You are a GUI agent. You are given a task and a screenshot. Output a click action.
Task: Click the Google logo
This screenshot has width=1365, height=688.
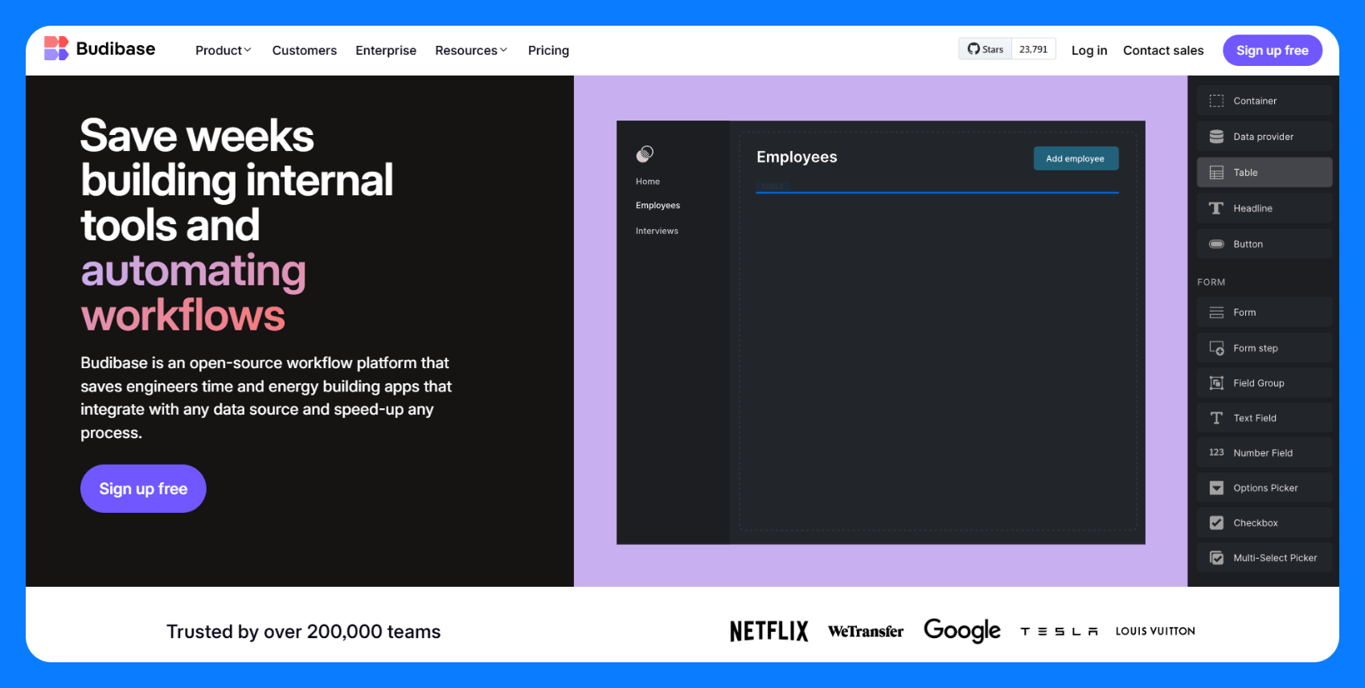coord(962,631)
